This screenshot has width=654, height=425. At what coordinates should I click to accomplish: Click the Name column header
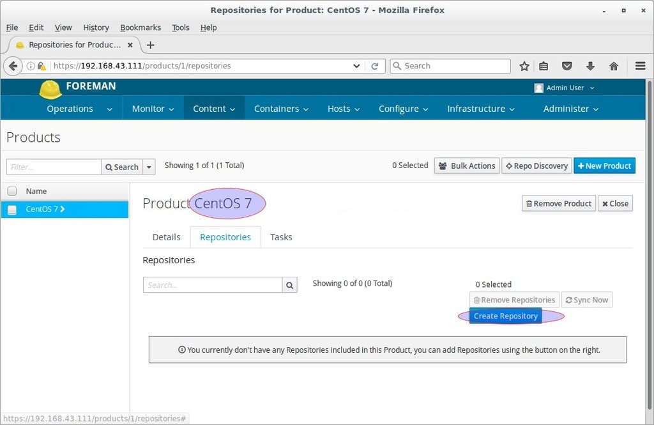(36, 191)
